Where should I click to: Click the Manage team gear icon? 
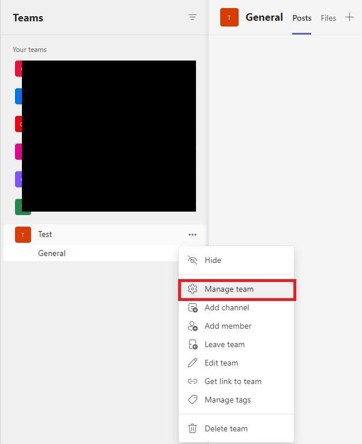(x=193, y=289)
